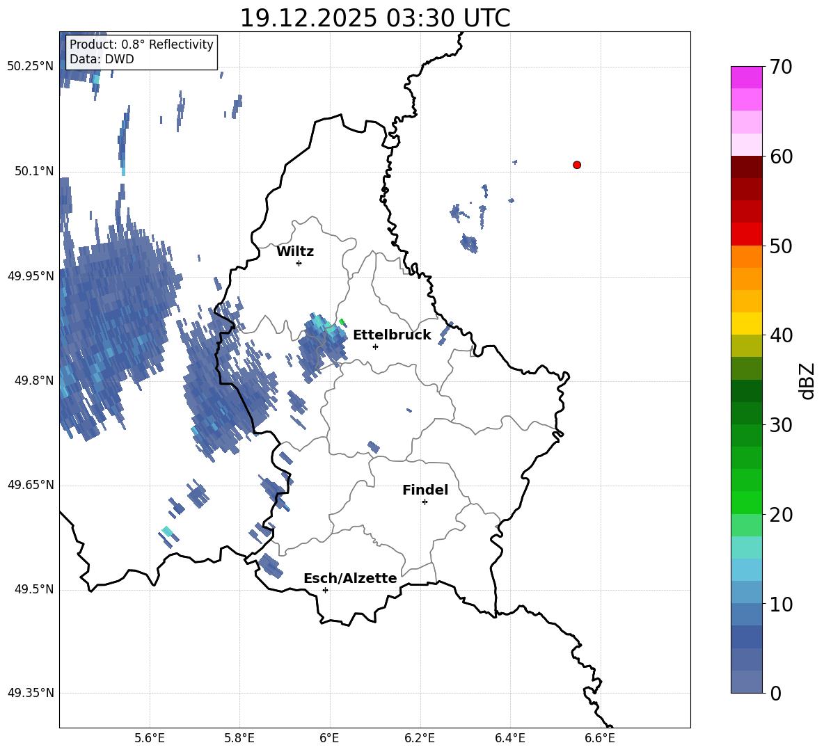Viewport: 824px width, 752px height.
Task: Click the Esch/Alzette station cross marker
Action: [x=325, y=590]
